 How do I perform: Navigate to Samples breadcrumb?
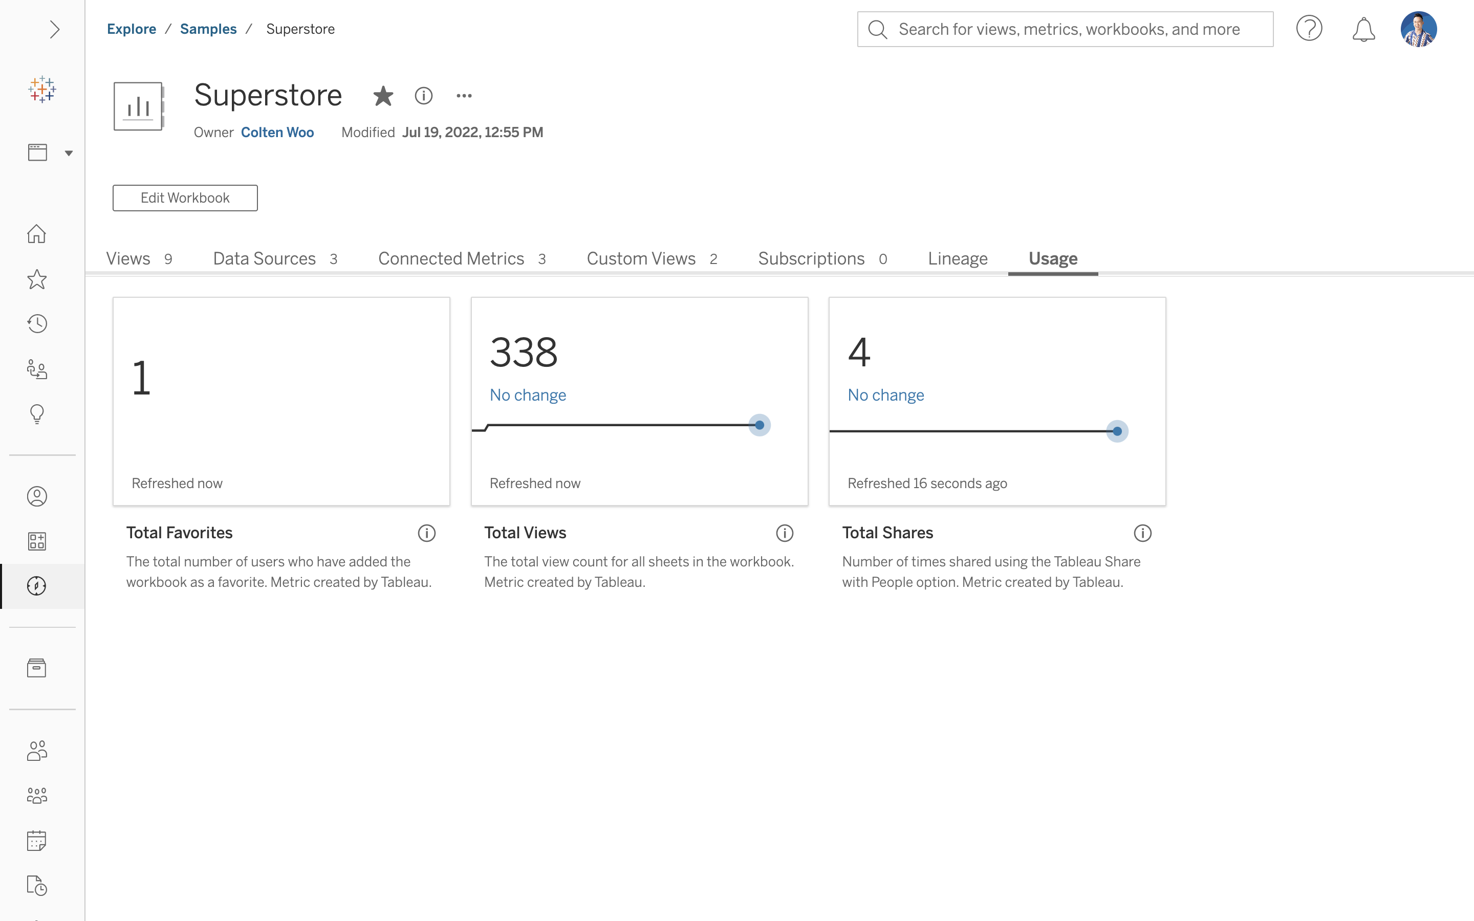coord(208,29)
